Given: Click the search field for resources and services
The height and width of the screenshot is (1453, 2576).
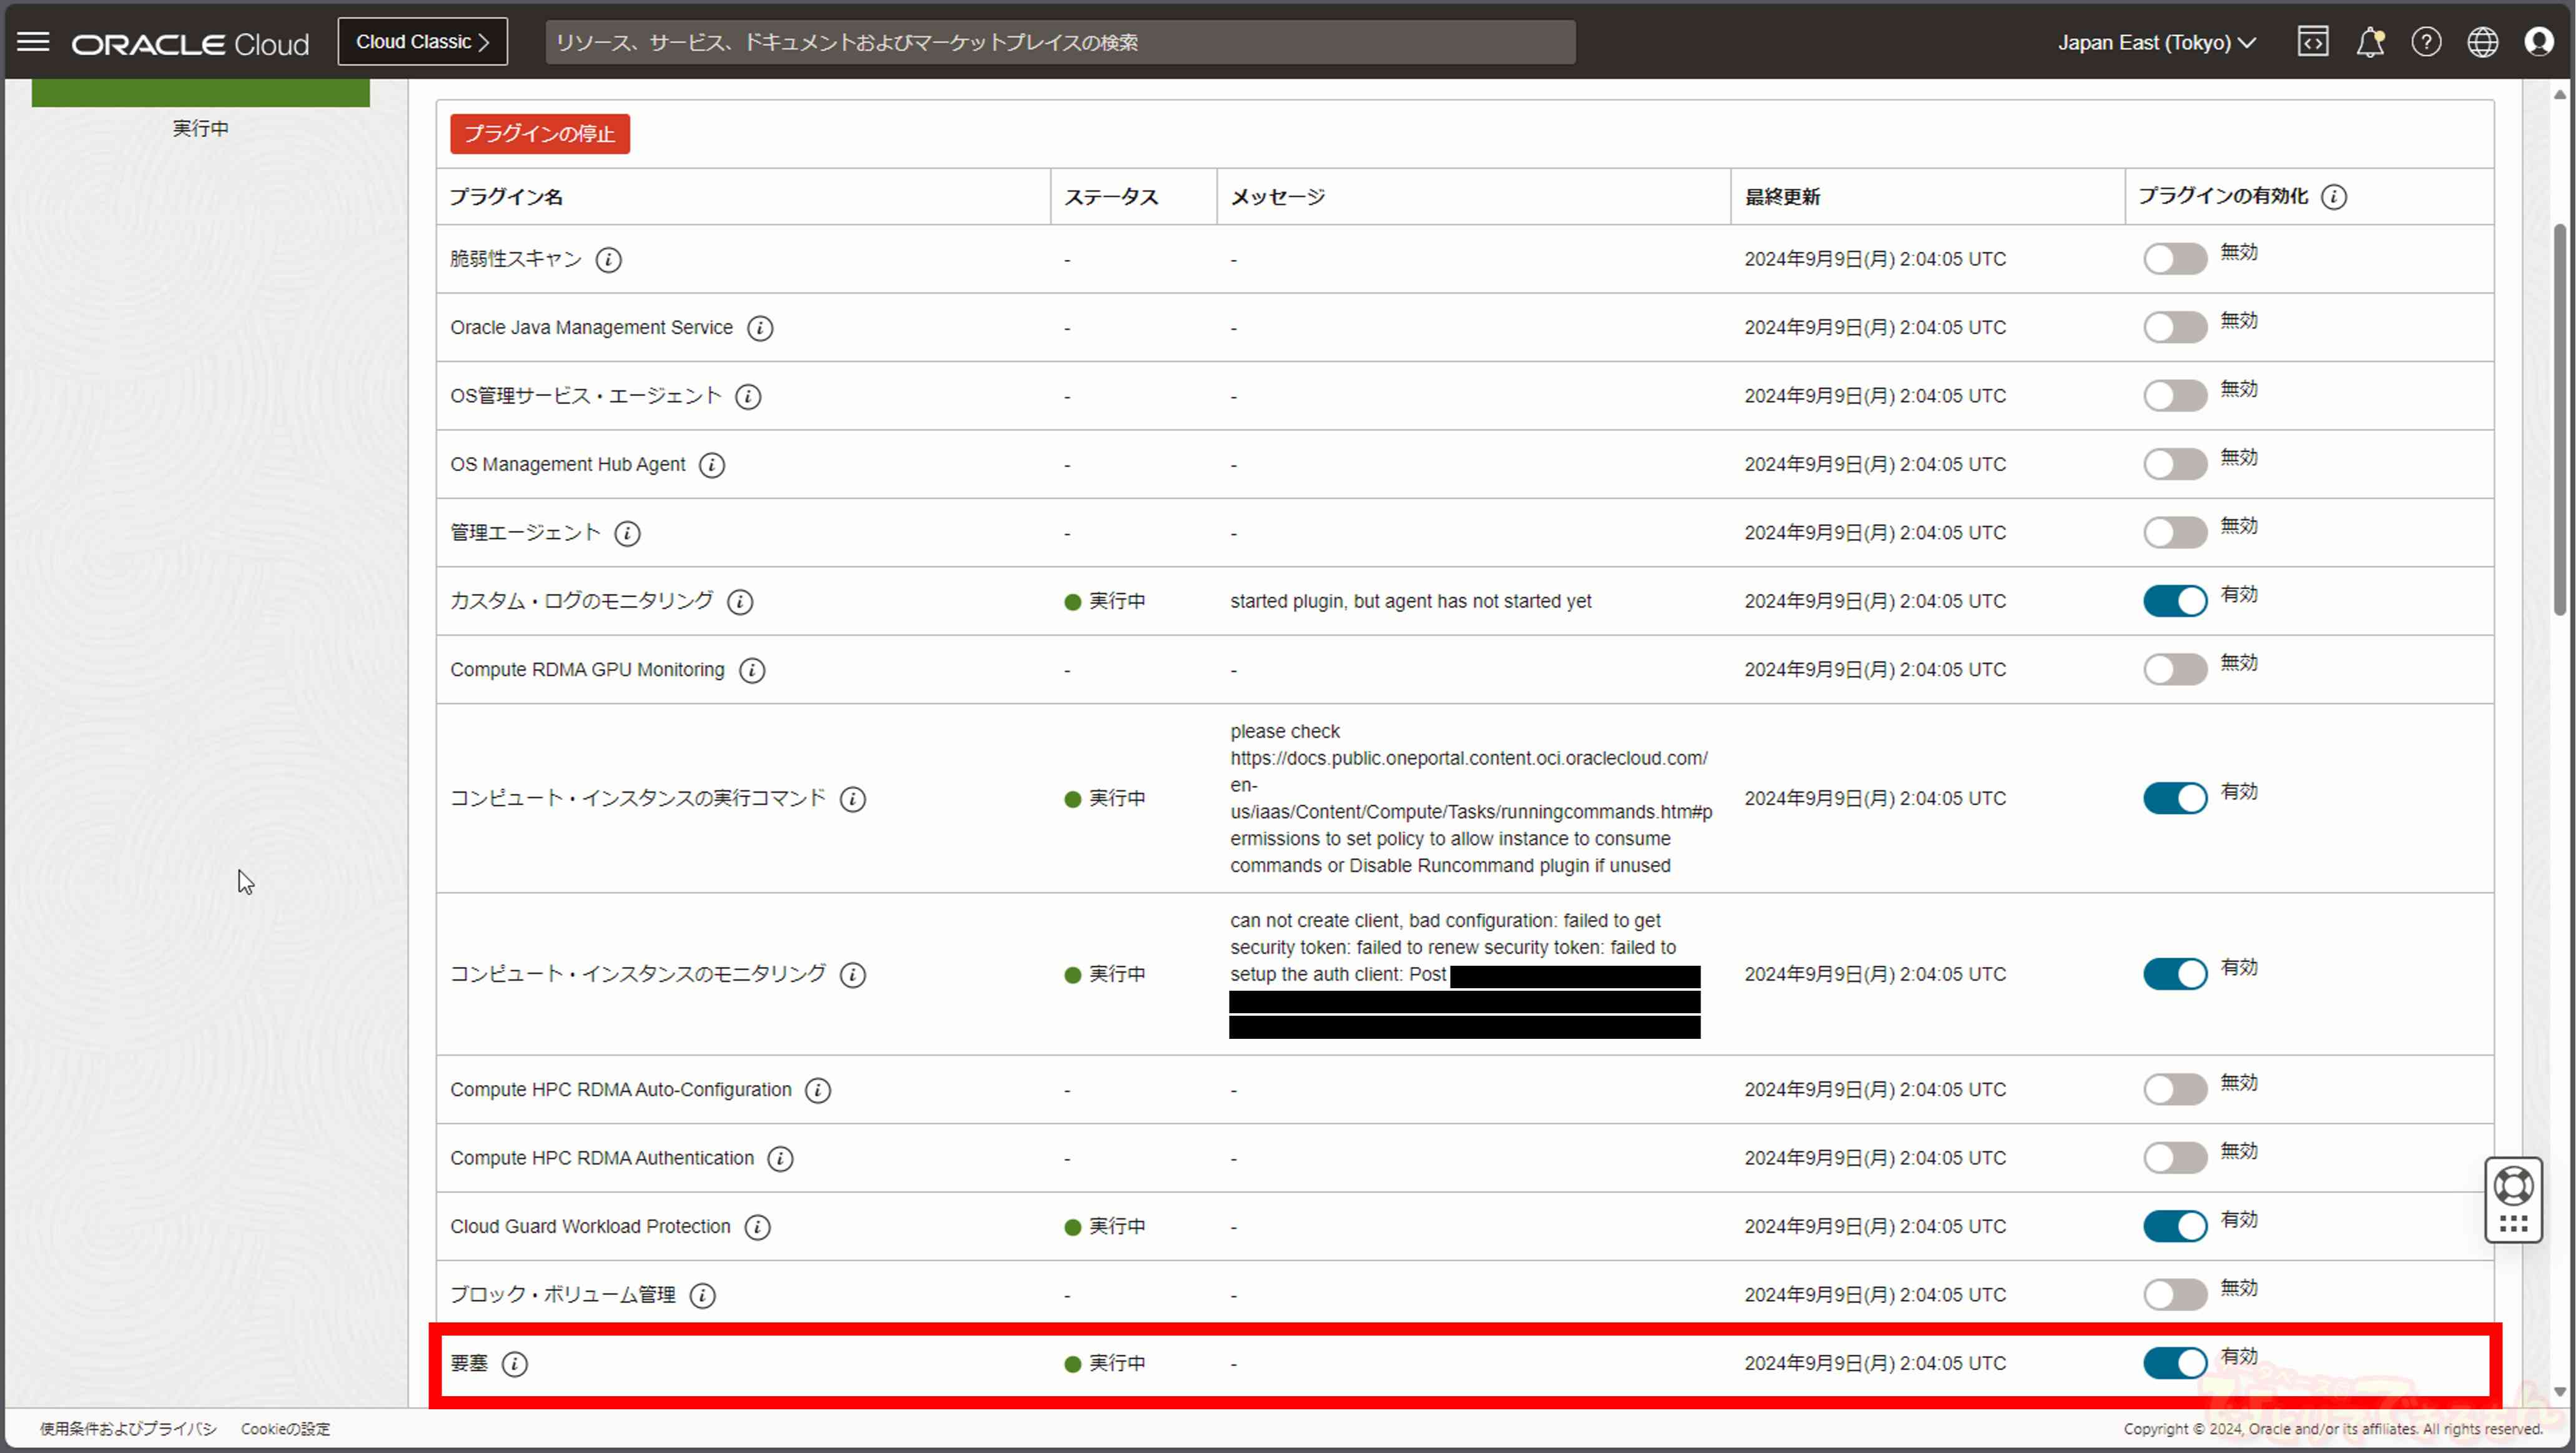Looking at the screenshot, I should (x=1060, y=42).
